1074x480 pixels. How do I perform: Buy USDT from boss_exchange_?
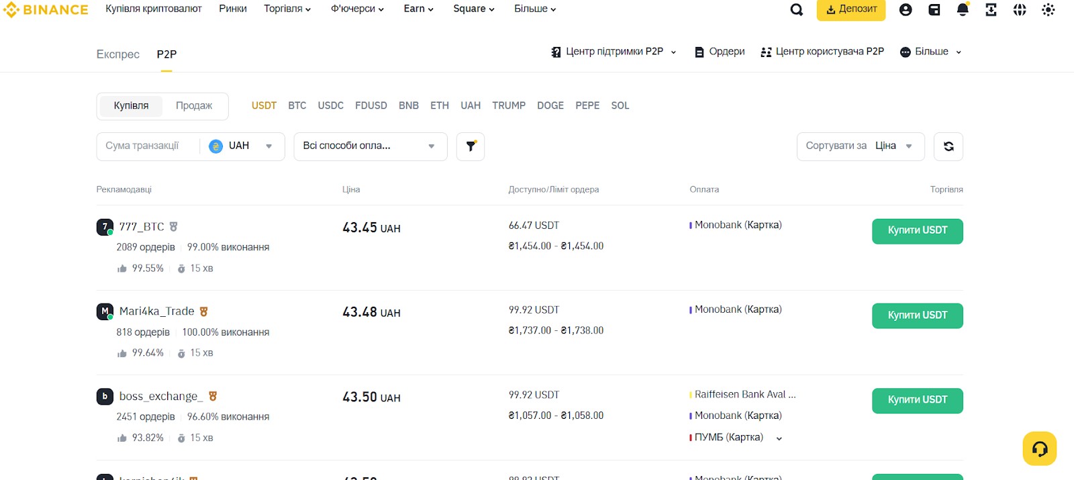pyautogui.click(x=918, y=400)
